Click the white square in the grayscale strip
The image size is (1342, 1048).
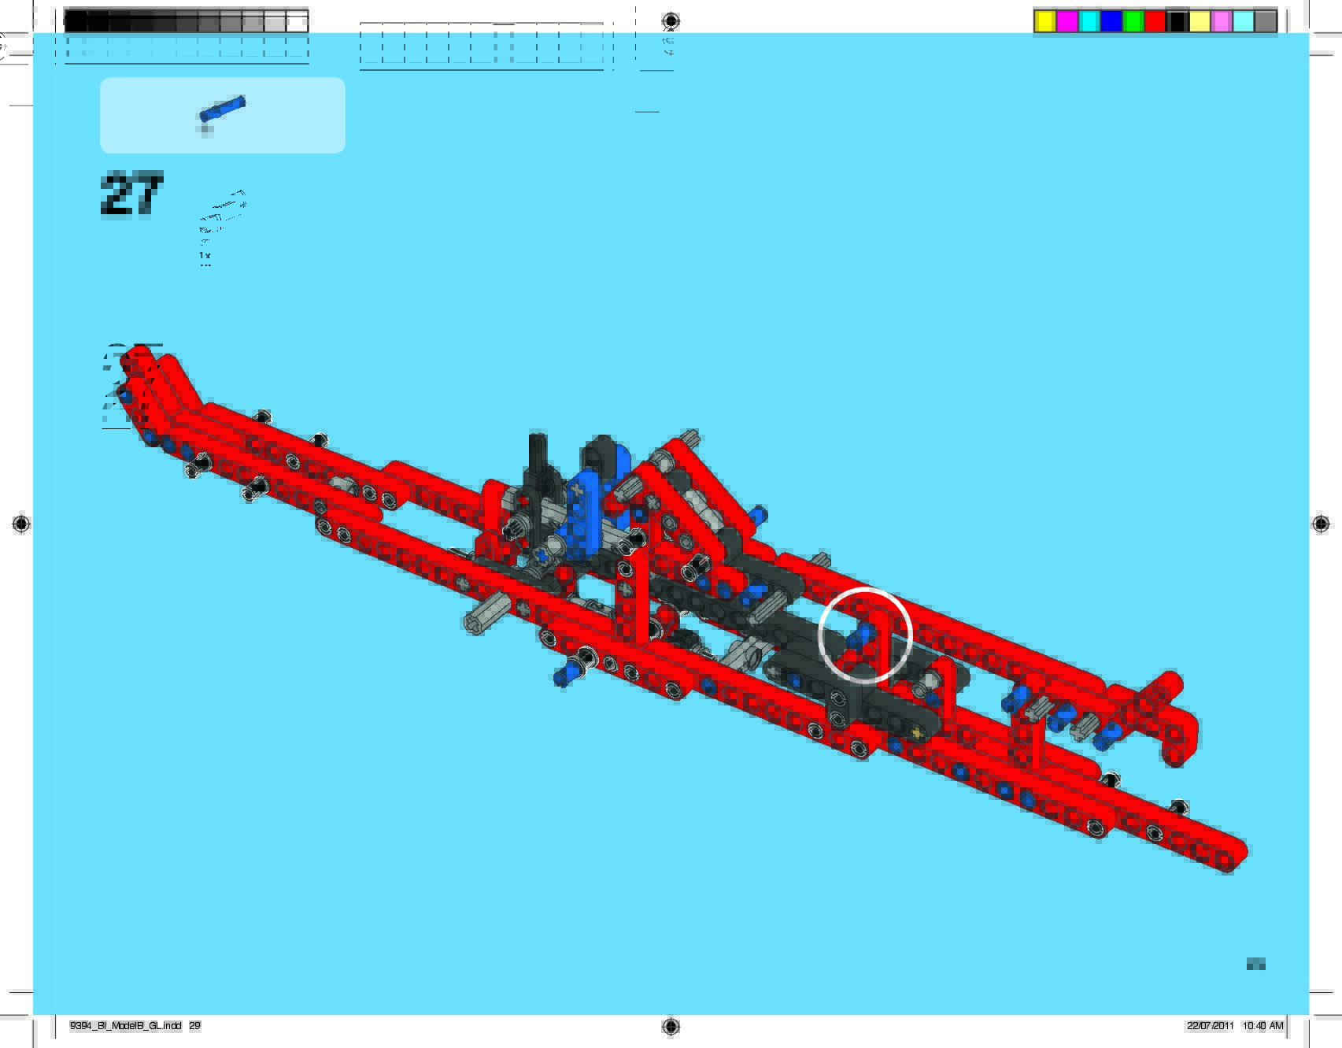[297, 22]
